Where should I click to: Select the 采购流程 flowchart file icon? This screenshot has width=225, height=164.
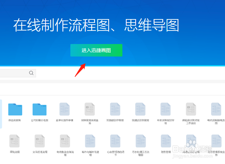(x=14, y=141)
